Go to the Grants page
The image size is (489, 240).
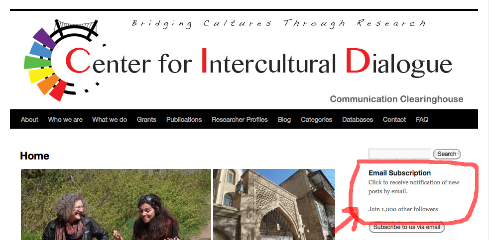pyautogui.click(x=146, y=120)
